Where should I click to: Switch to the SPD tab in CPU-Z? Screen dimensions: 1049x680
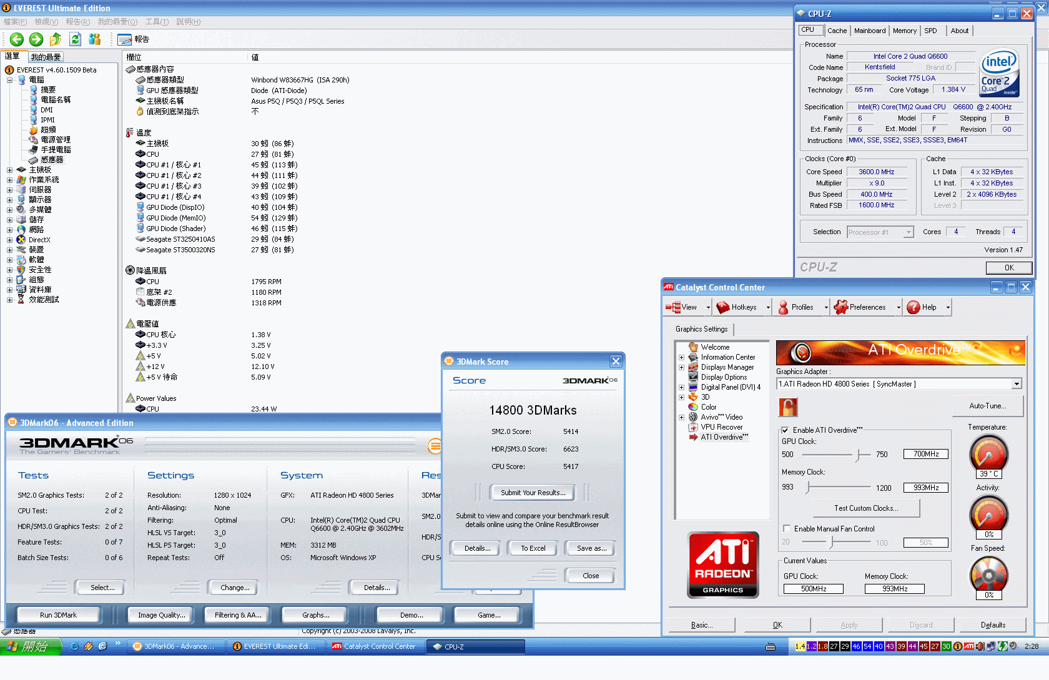tap(930, 31)
